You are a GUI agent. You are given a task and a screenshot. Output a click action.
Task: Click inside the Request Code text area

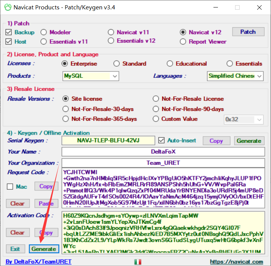pos(163,188)
